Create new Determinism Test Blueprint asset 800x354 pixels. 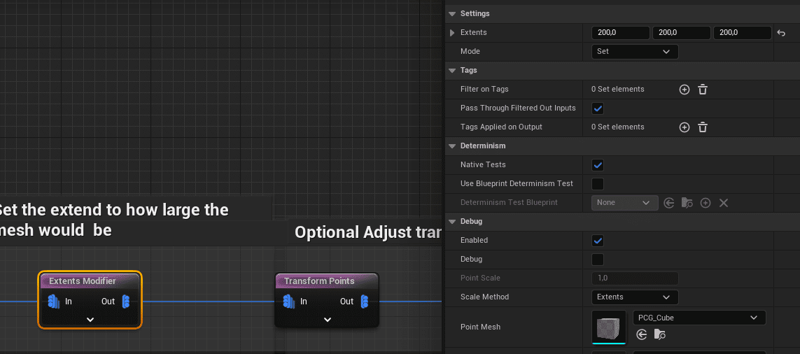pyautogui.click(x=706, y=203)
